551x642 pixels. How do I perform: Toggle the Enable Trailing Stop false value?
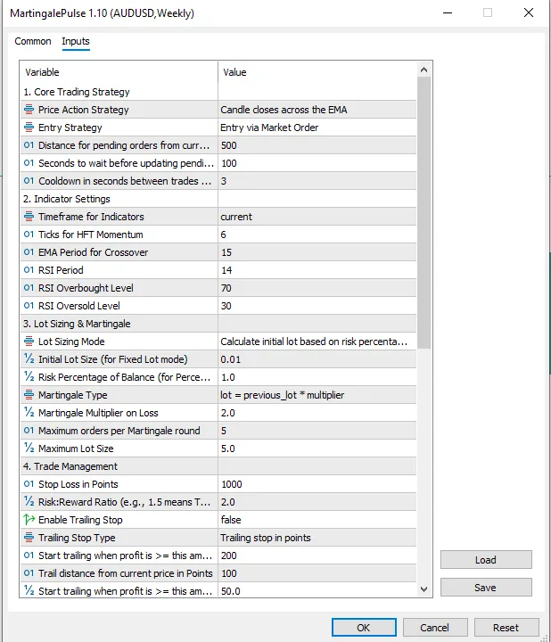(x=317, y=520)
